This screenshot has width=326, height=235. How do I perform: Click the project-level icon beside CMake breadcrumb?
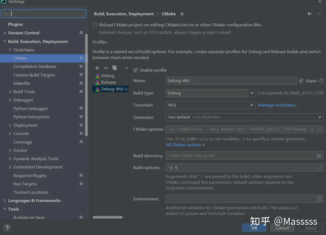click(182, 14)
